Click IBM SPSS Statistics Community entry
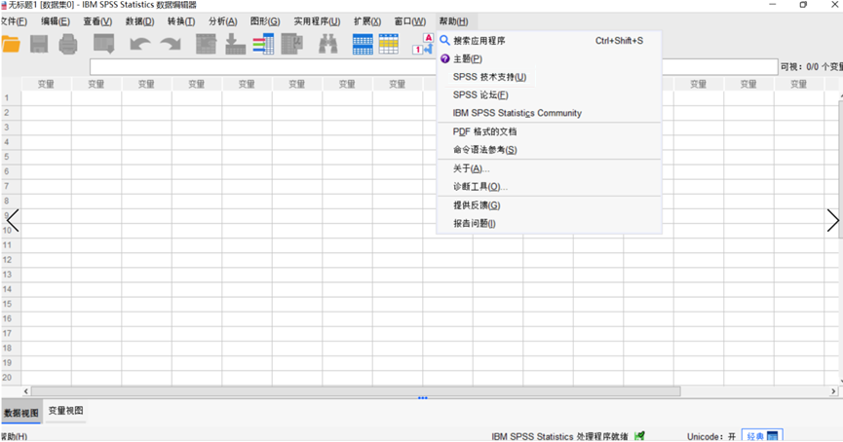843x442 pixels. [517, 113]
